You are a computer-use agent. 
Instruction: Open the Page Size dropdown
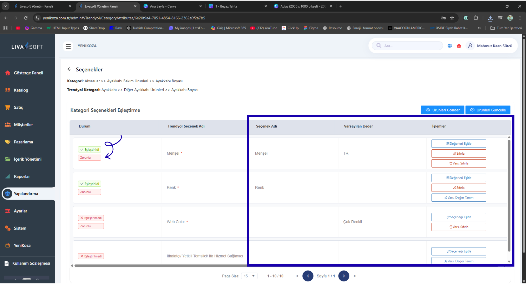(249, 276)
